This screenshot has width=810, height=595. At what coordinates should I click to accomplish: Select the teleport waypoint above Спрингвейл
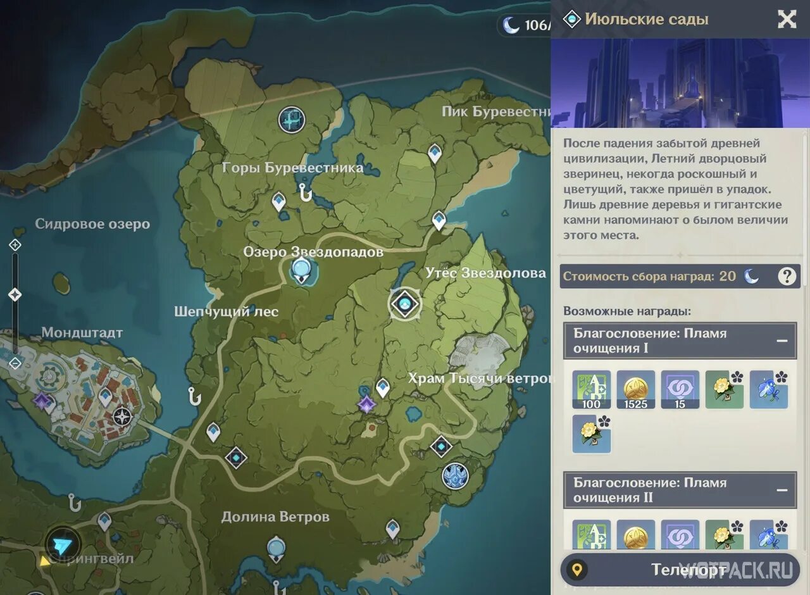tap(104, 522)
